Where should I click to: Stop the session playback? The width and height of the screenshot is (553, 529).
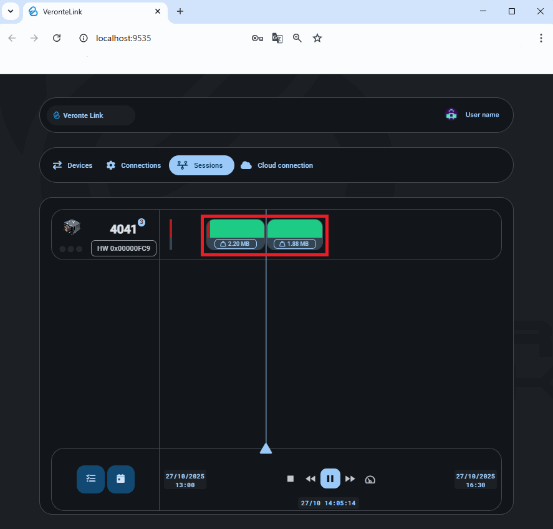[290, 479]
